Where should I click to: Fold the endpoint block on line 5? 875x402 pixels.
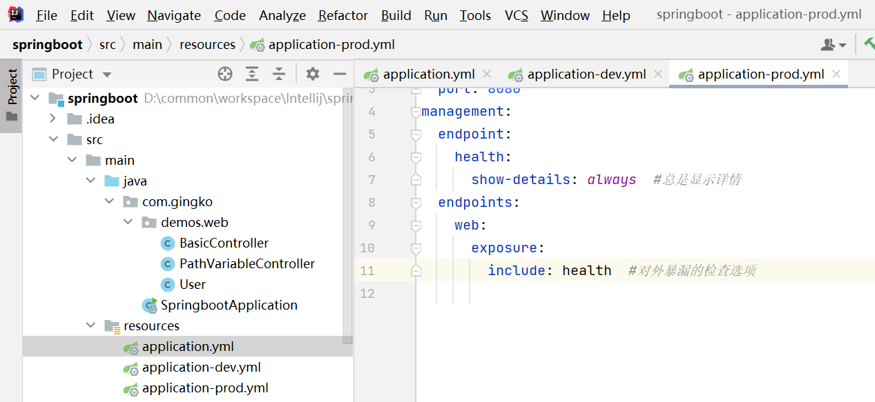click(415, 134)
